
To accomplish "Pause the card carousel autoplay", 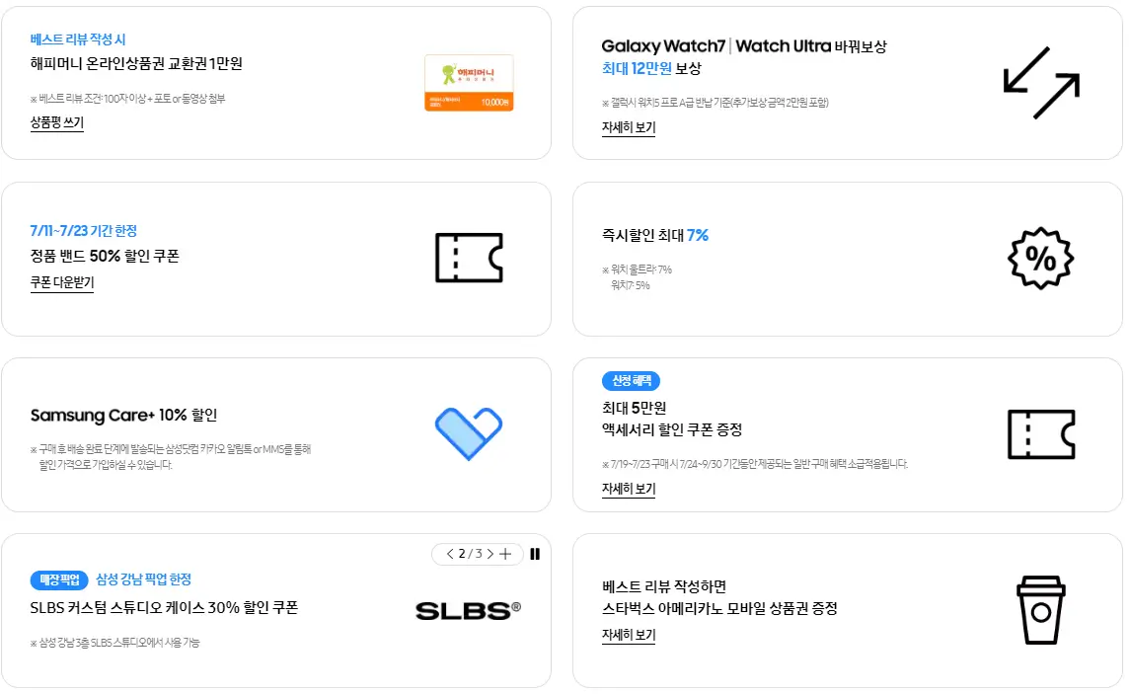I will 534,554.
